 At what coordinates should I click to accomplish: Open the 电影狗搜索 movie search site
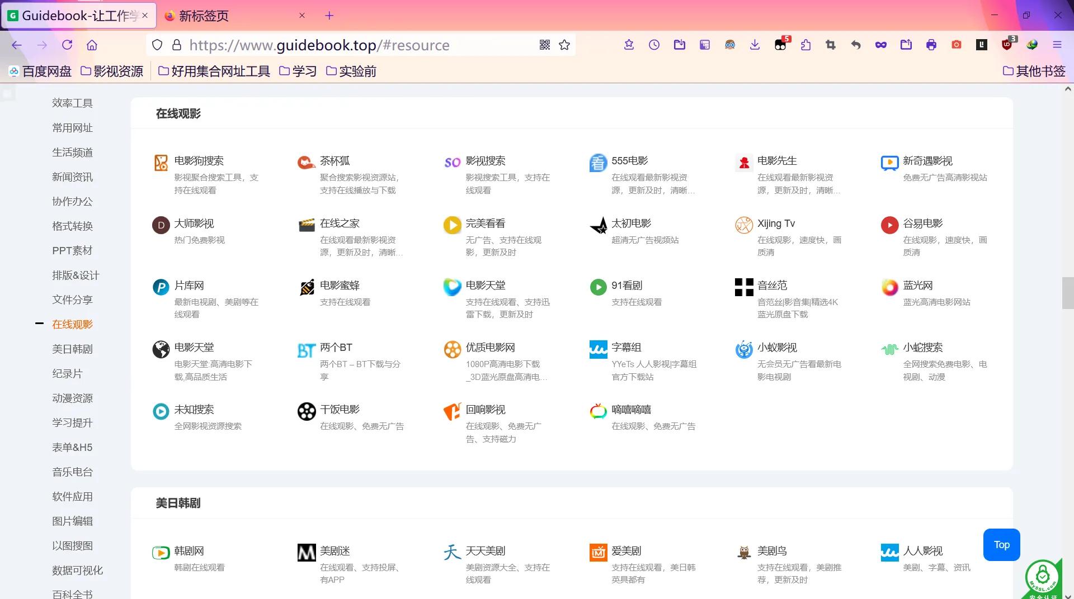pos(198,161)
